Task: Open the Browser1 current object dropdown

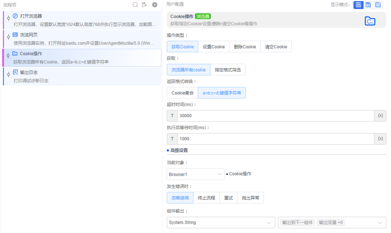Action: [x=195, y=175]
